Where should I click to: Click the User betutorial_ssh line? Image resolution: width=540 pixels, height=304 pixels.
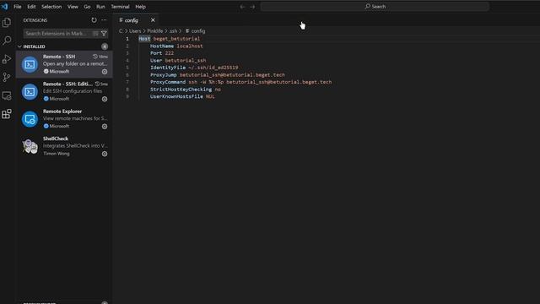click(x=178, y=60)
